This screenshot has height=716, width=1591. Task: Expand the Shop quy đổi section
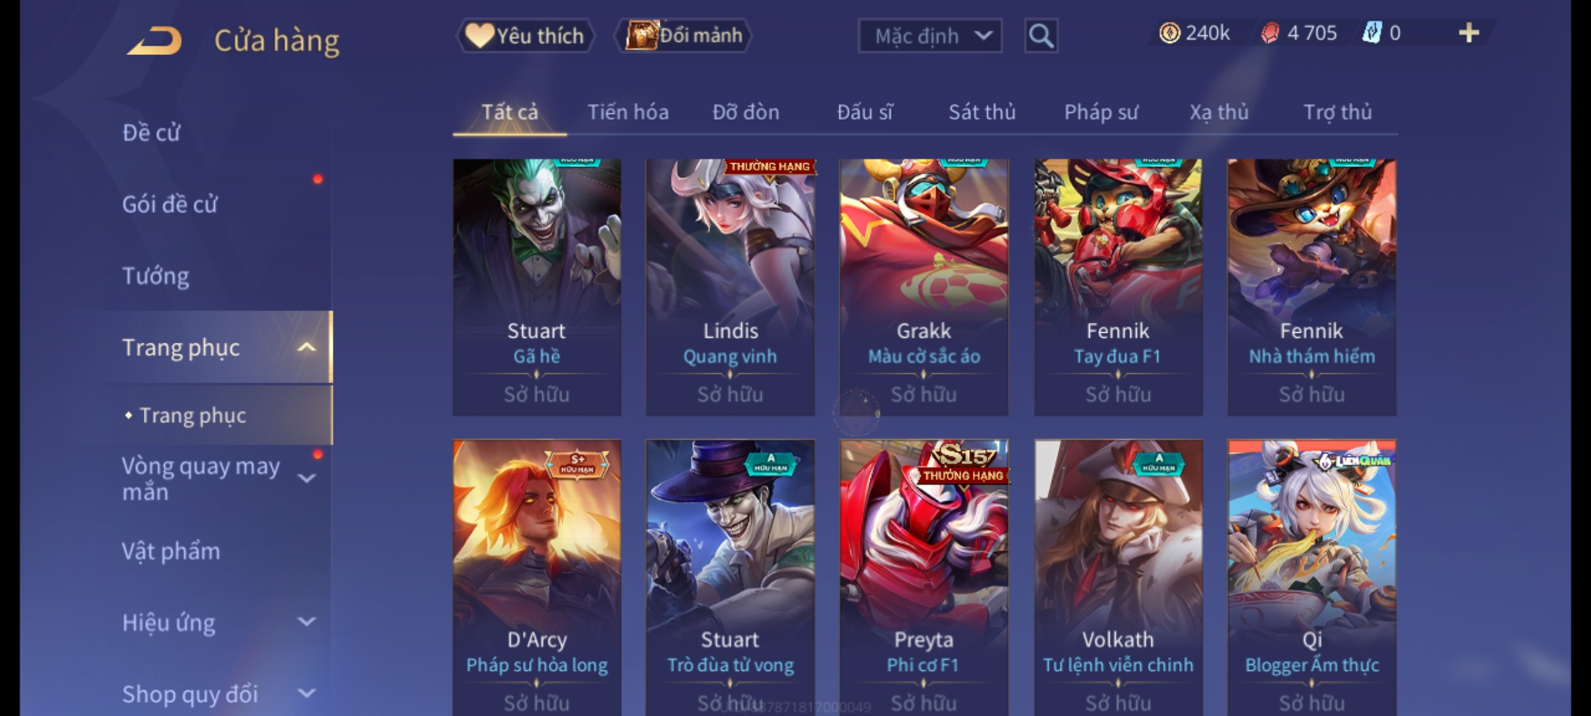point(306,693)
